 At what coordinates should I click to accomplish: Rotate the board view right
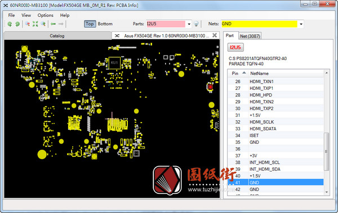pyautogui.click(x=17, y=24)
